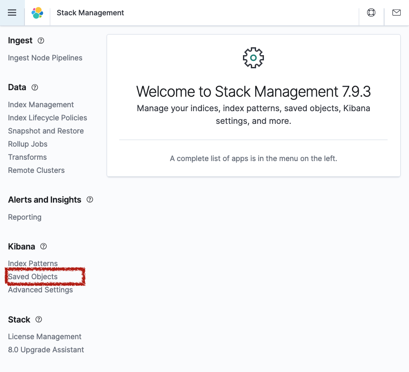The height and width of the screenshot is (372, 409).
Task: Open Advanced Settings
Action: (41, 290)
